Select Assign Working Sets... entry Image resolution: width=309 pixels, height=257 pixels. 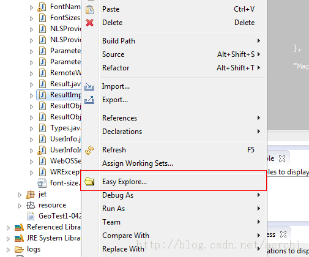[x=174, y=163]
